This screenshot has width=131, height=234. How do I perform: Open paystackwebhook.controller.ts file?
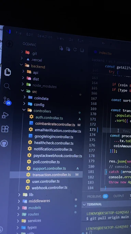[58, 156]
